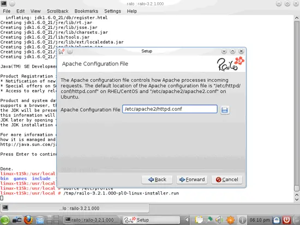This screenshot has width=300, height=225.
Task: Open the file manager icon in the panel
Action: point(40,220)
